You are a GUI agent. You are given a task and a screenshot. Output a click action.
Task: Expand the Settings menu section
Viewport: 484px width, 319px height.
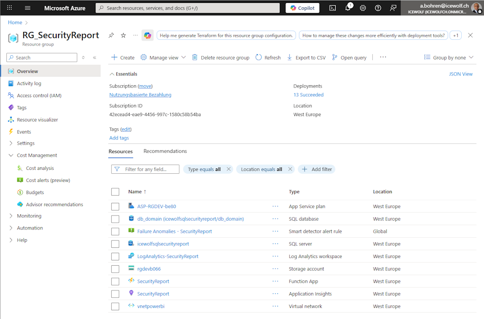(x=26, y=143)
